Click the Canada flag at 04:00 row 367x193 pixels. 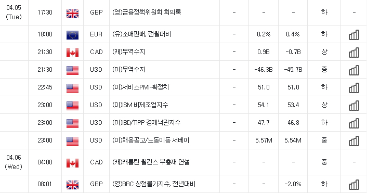(73, 163)
